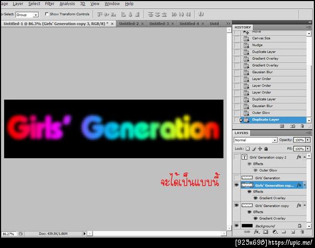Enable Show Transform Controls checkbox
This screenshot has height=248, width=315.
(x=47, y=14)
